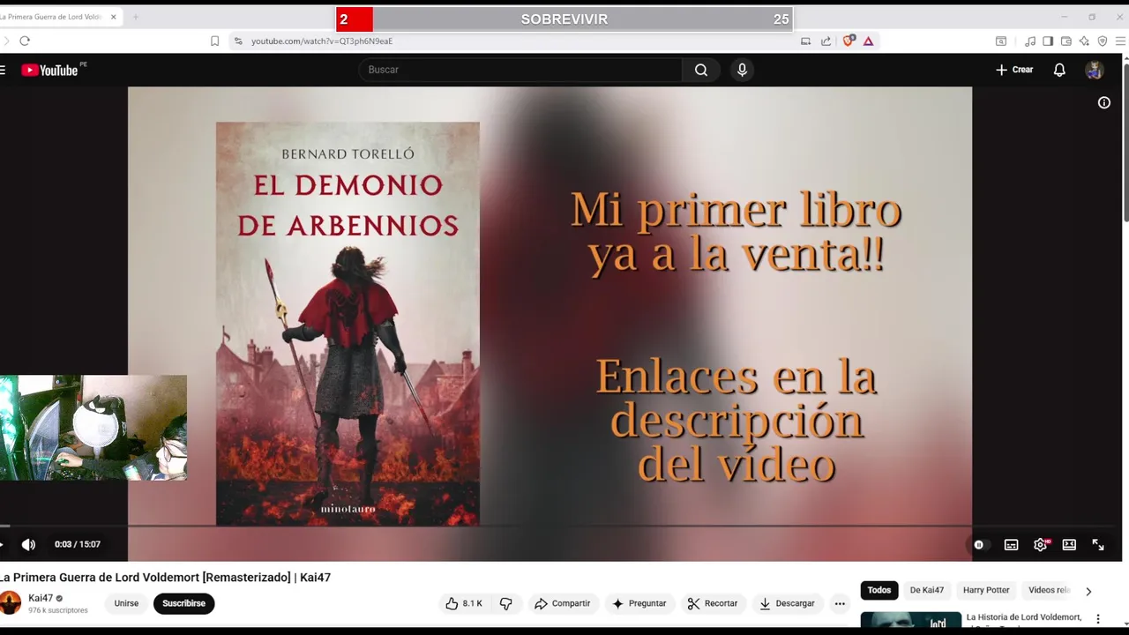
Task: Click the Recortar clip button
Action: click(x=712, y=603)
